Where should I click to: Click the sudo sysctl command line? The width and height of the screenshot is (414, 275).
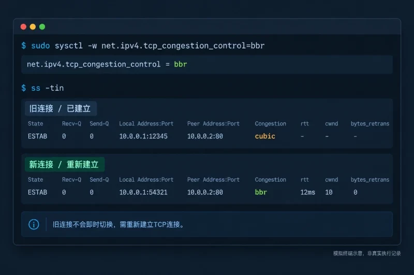[143, 46]
